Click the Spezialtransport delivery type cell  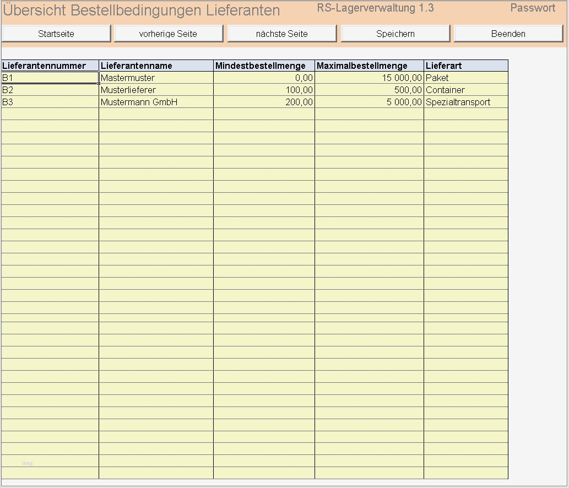(465, 102)
